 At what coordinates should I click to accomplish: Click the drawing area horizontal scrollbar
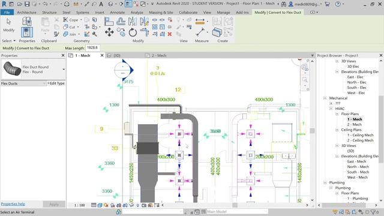pyautogui.click(x=235, y=205)
